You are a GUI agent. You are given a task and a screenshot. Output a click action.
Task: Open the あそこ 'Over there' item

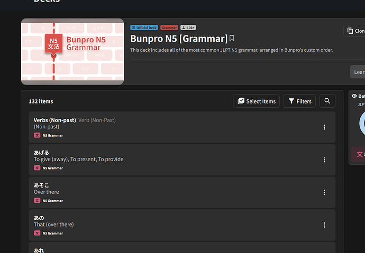182,192
